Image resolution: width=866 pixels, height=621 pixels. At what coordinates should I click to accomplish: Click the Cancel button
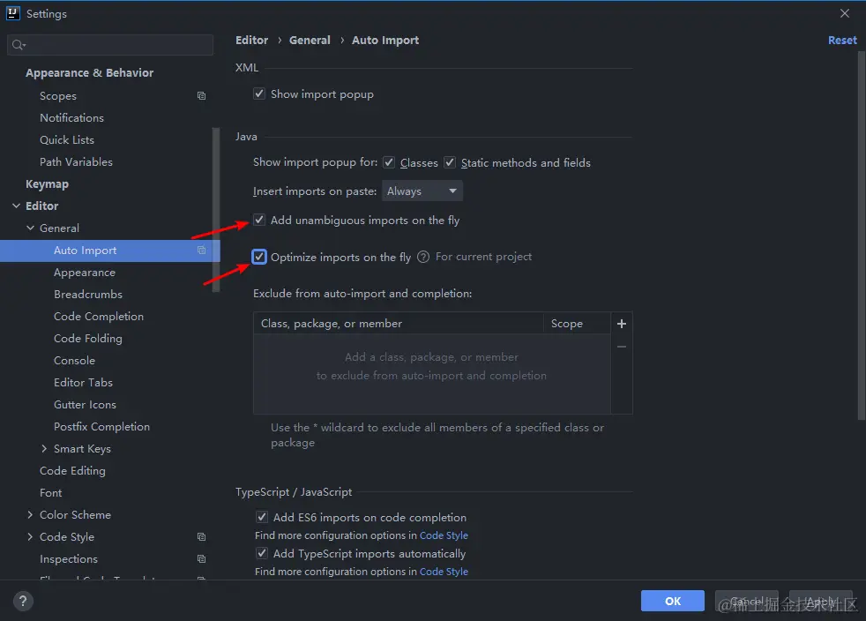pyautogui.click(x=747, y=601)
